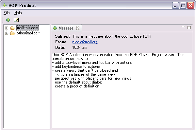Select other@aol.com account in tree
Viewport: 196px width, 131px height.
(28, 33)
